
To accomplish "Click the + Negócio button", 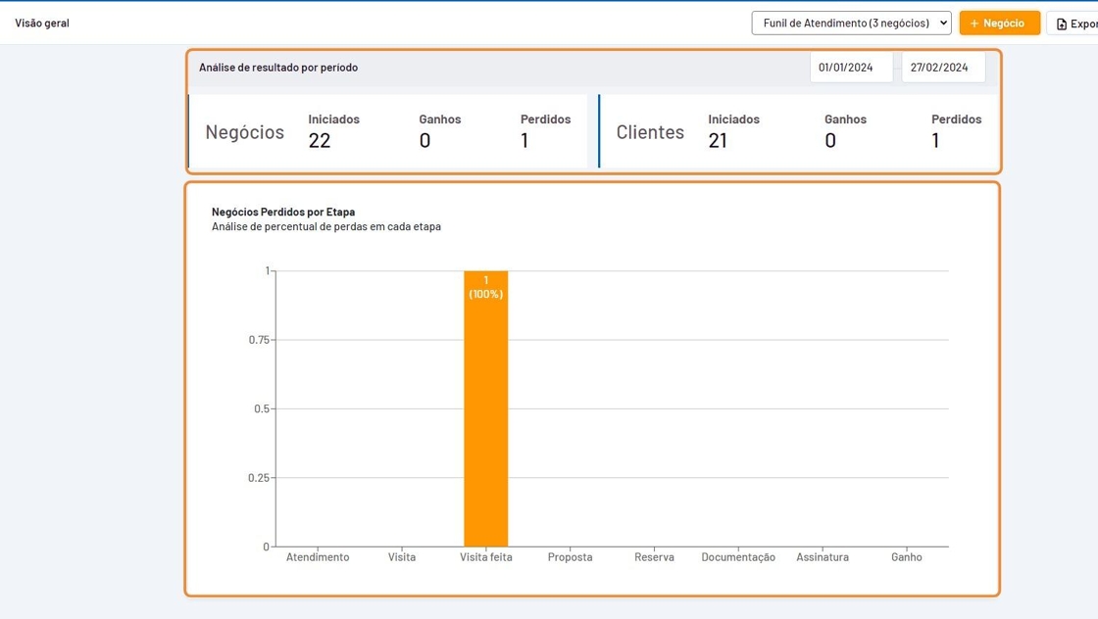I will coord(999,23).
